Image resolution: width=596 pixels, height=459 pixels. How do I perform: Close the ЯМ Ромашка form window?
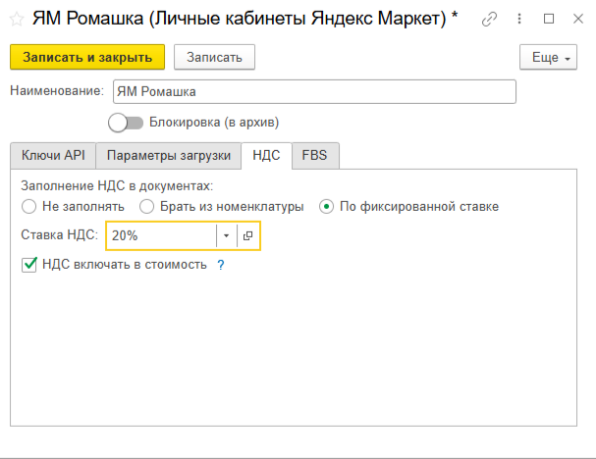click(576, 19)
